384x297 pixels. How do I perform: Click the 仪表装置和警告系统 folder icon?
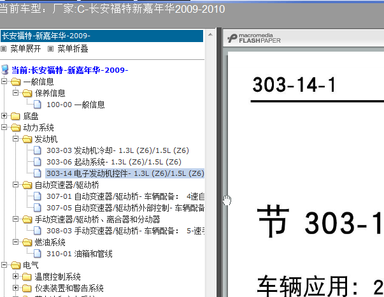tap(27, 288)
